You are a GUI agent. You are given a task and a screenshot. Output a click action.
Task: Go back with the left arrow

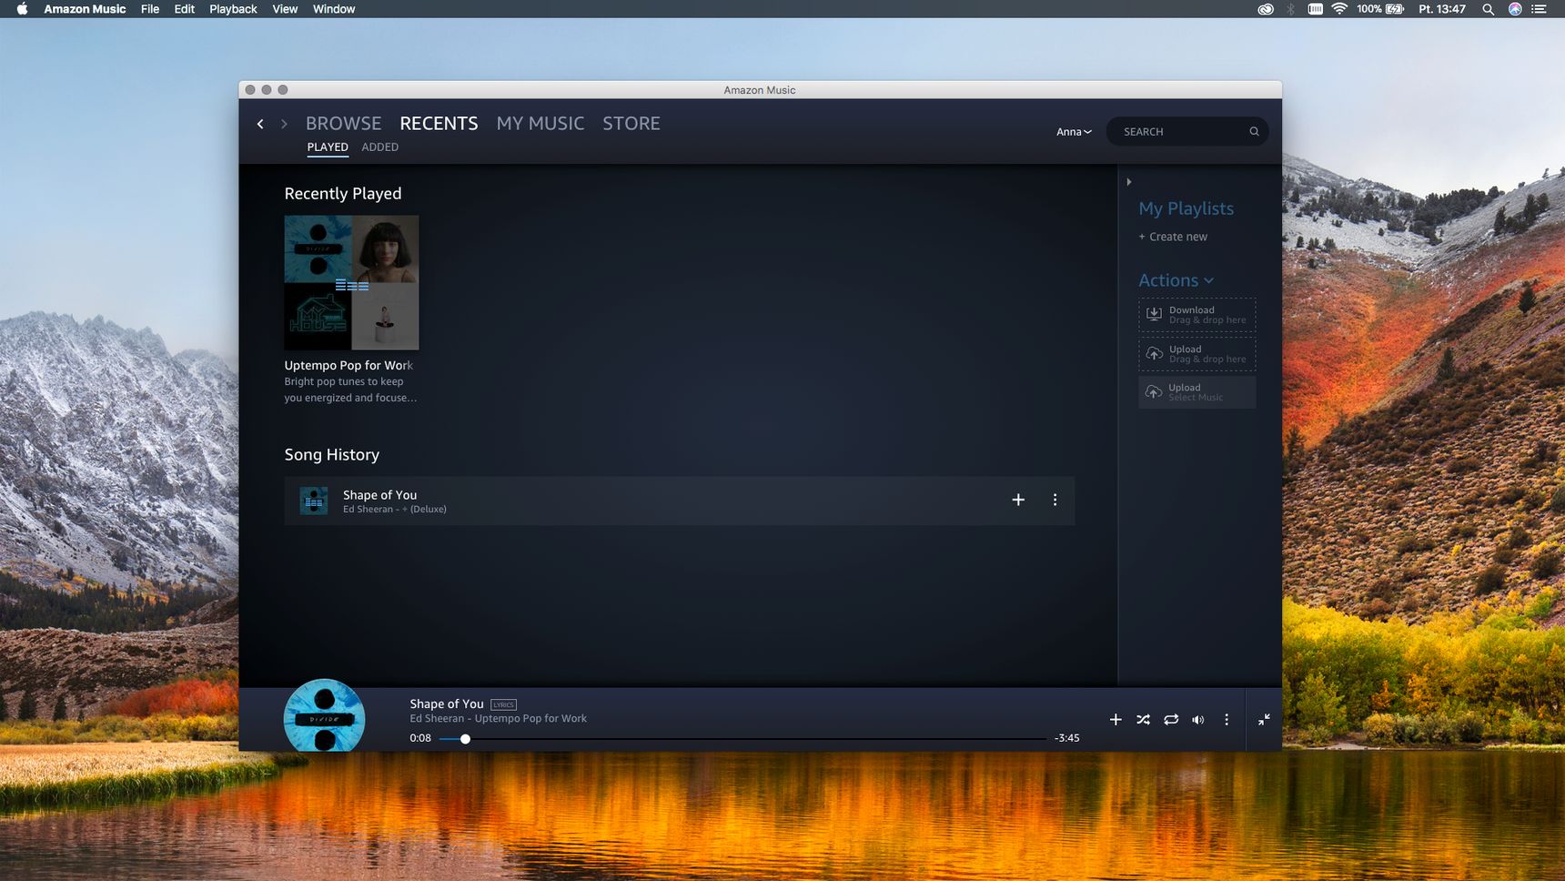point(260,124)
